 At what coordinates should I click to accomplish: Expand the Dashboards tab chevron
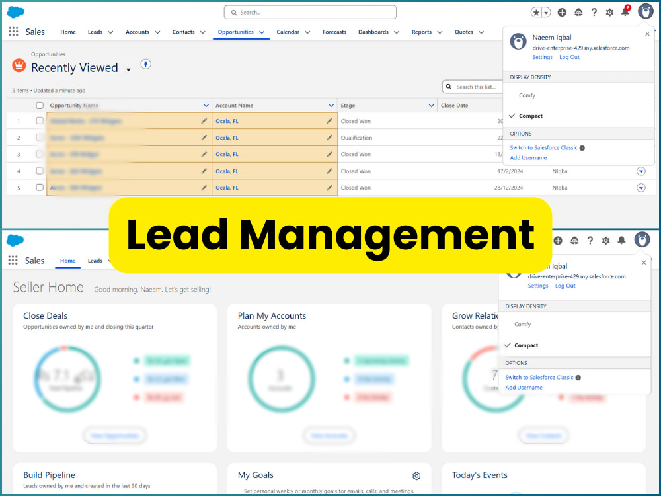pyautogui.click(x=397, y=32)
